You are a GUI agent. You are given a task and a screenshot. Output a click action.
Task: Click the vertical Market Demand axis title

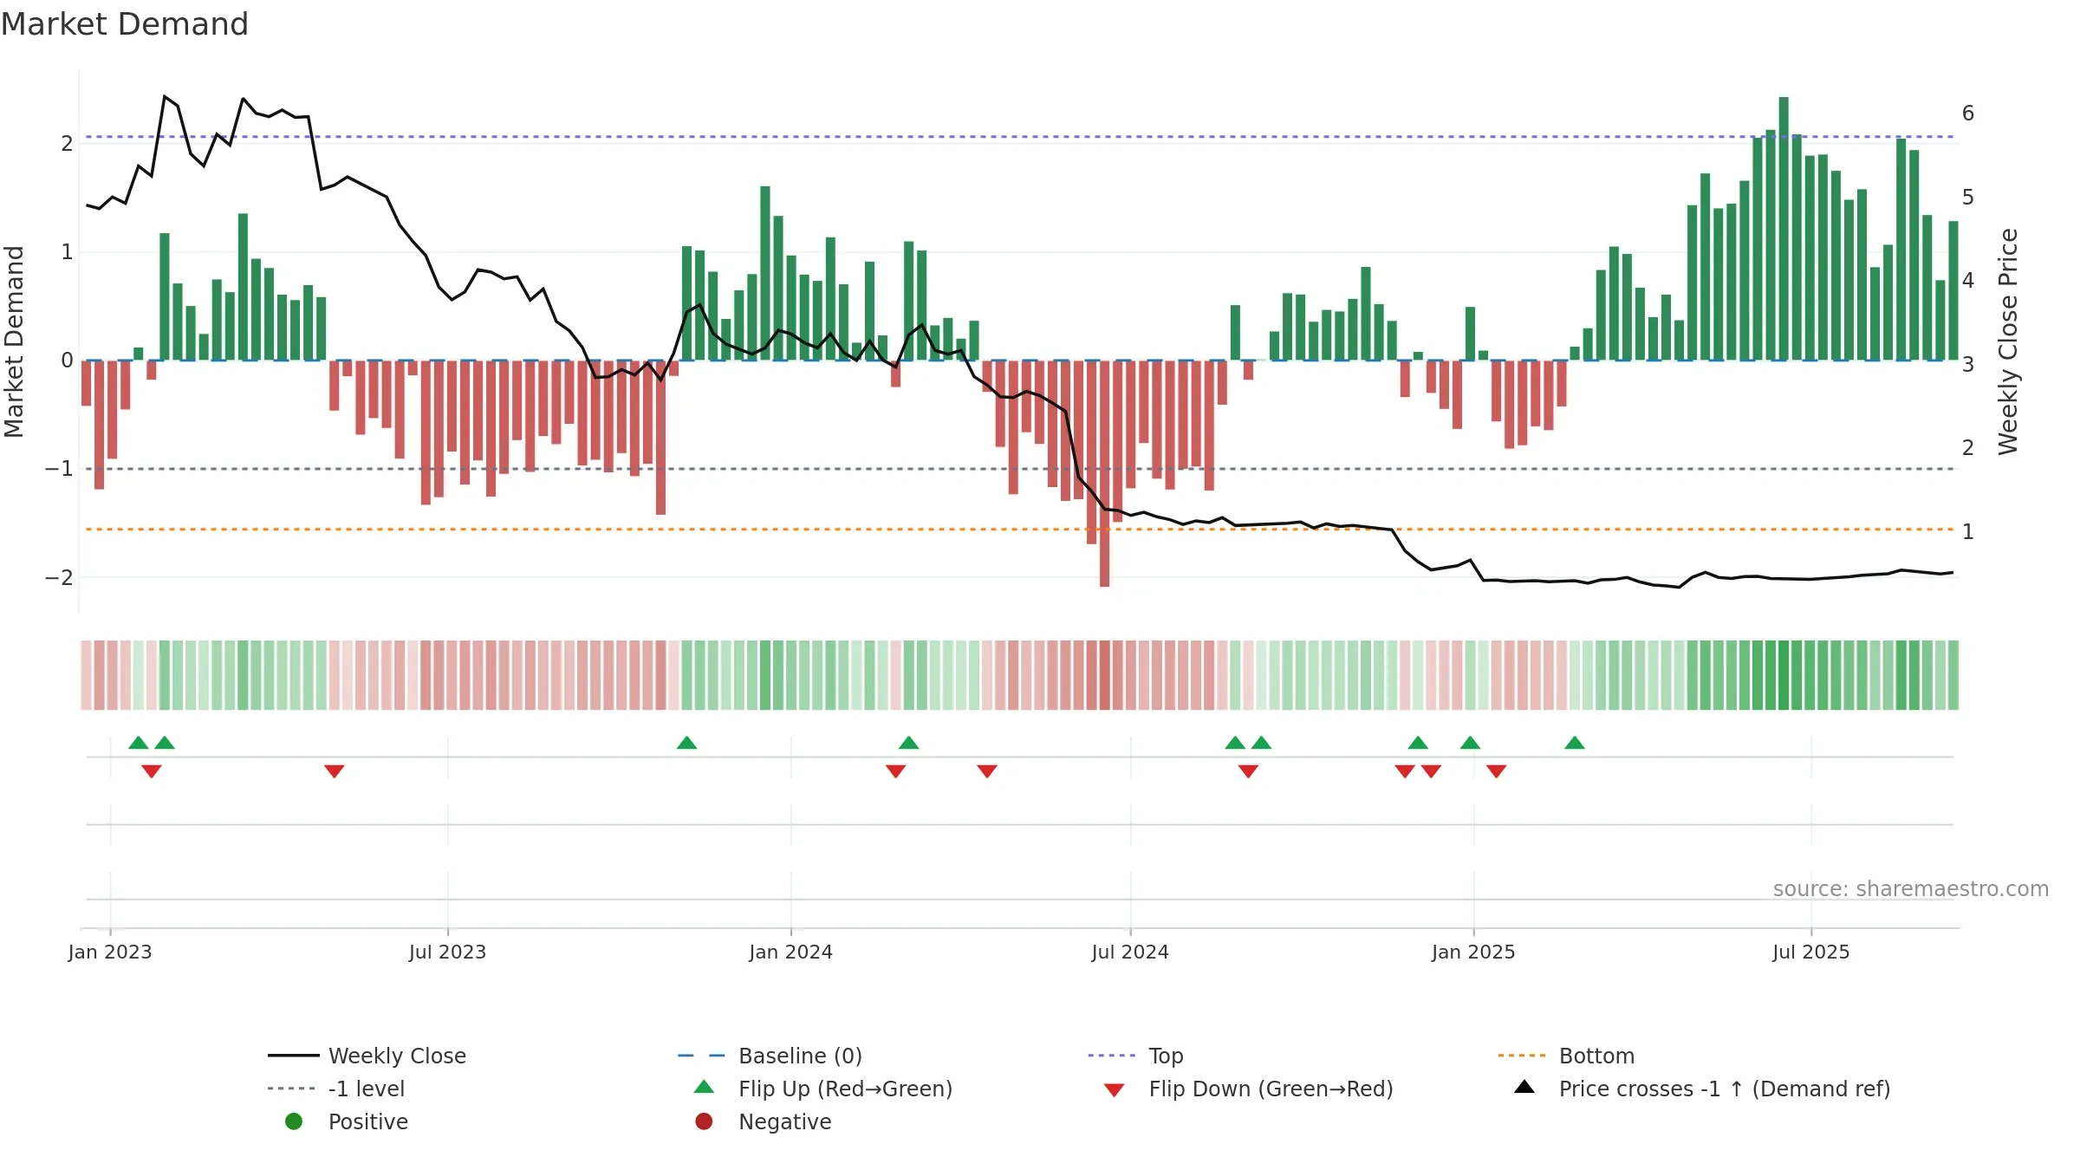tap(14, 341)
